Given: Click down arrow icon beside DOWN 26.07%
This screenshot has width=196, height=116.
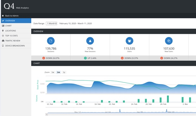Looking at the screenshot, I should pos(43,58).
